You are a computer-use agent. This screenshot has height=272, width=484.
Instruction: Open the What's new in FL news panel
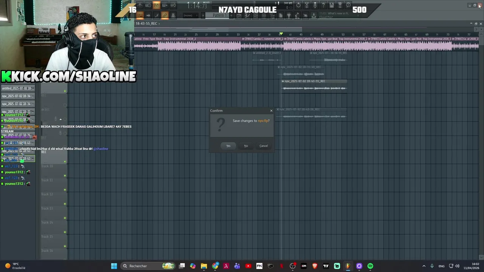pos(338,15)
